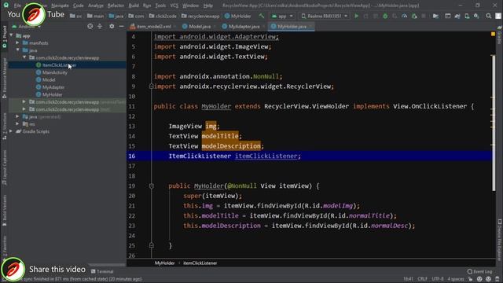Hide the project panel with minus icon
The height and width of the screenshot is (283, 503).
coord(121,26)
